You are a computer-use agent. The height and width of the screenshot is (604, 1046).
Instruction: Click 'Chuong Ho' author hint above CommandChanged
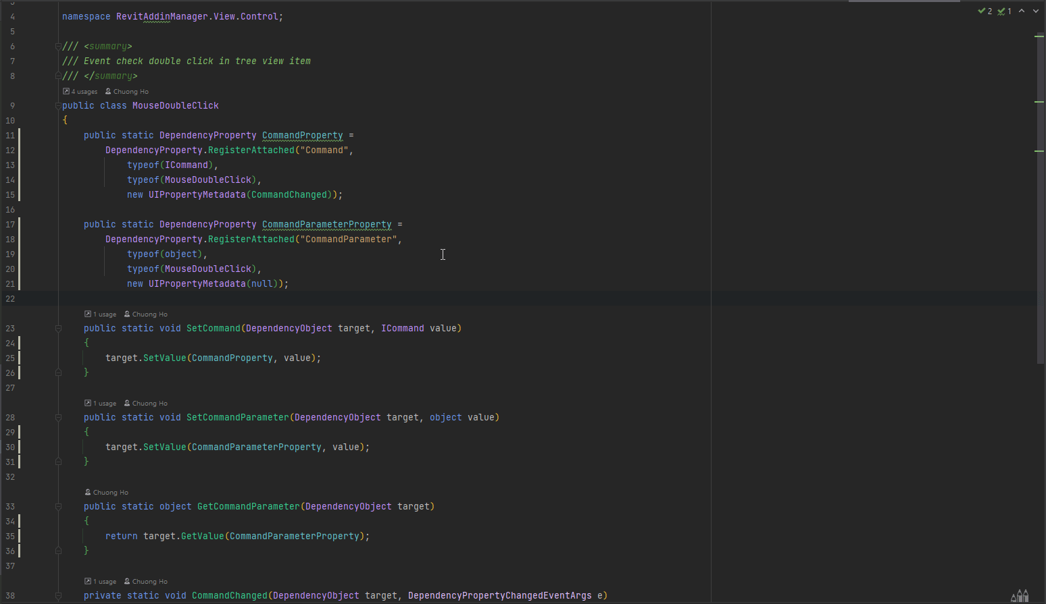(x=149, y=581)
